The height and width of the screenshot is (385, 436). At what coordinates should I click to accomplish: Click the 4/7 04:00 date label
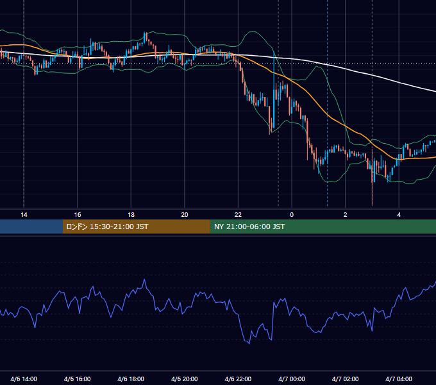click(399, 379)
